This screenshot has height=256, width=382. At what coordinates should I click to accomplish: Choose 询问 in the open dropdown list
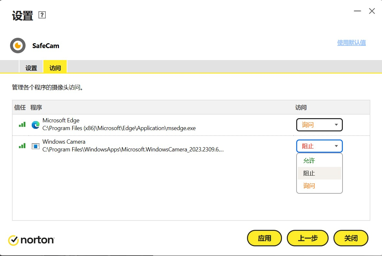(309, 186)
